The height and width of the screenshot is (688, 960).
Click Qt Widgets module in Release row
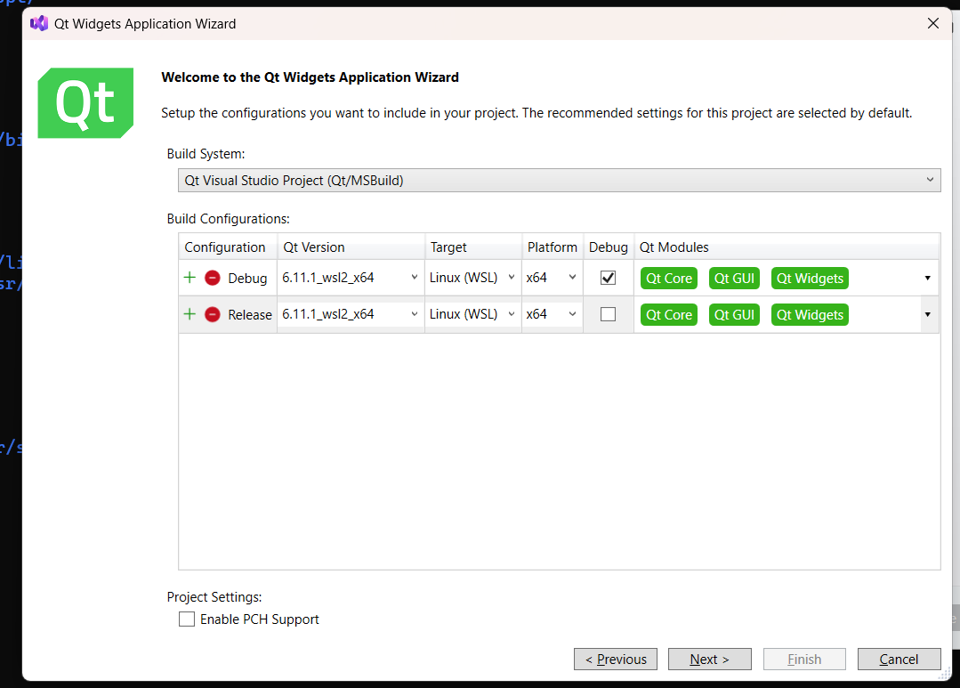point(810,315)
